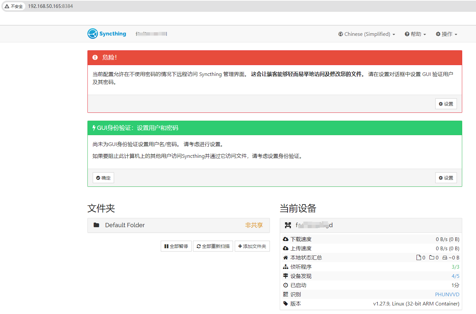Click the lightning bolt icon in green header
This screenshot has height=314, width=476.
coord(94,128)
